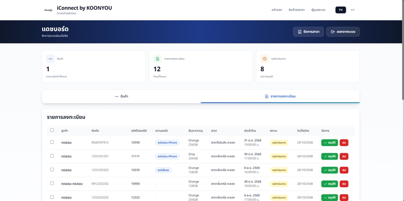Approve the registration dated 29/10/2568
Viewport: 404px width, 201px height.
pos(330,143)
